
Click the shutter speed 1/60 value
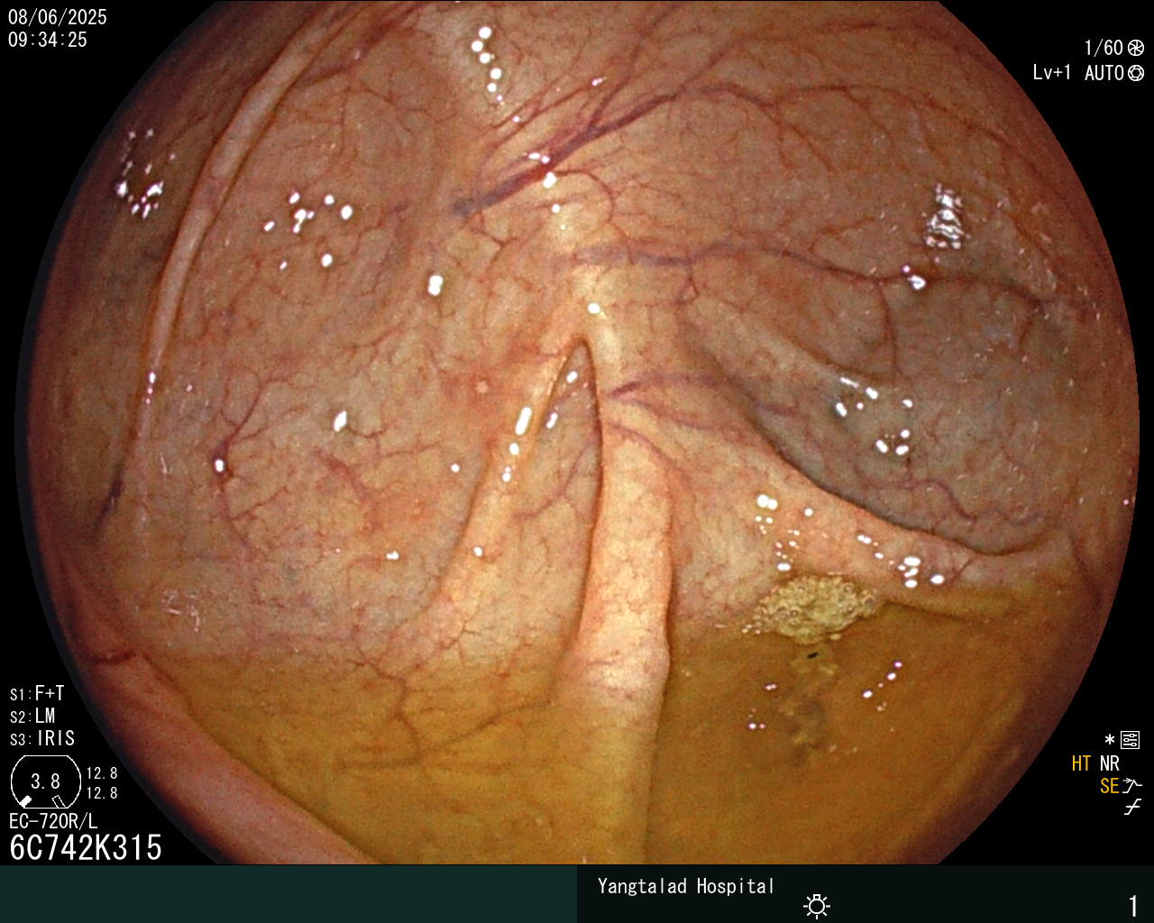1104,48
